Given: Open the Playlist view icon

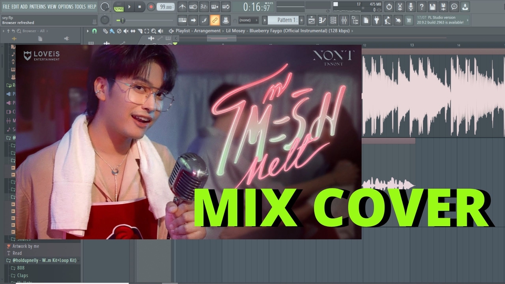Looking at the screenshot, I should (311, 21).
